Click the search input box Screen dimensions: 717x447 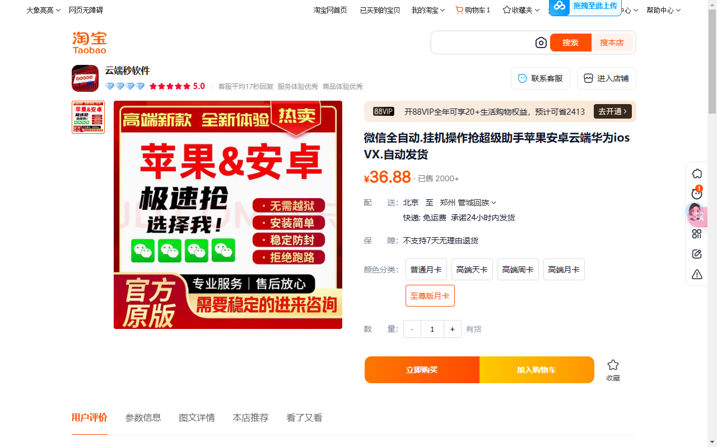[483, 43]
